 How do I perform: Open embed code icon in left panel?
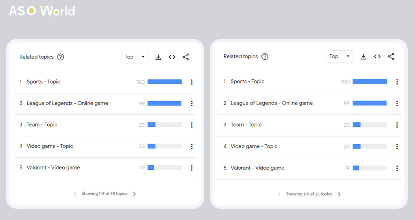click(x=172, y=57)
